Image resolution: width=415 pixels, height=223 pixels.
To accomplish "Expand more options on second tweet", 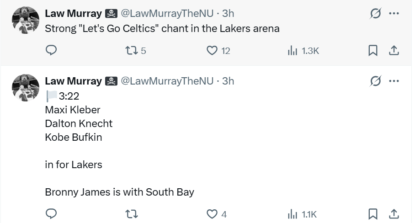I will (394, 81).
